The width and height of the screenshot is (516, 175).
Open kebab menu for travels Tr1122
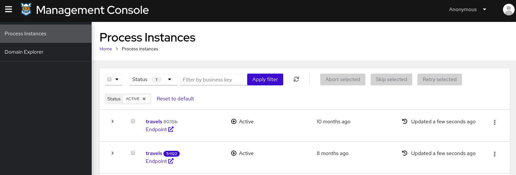tap(494, 154)
